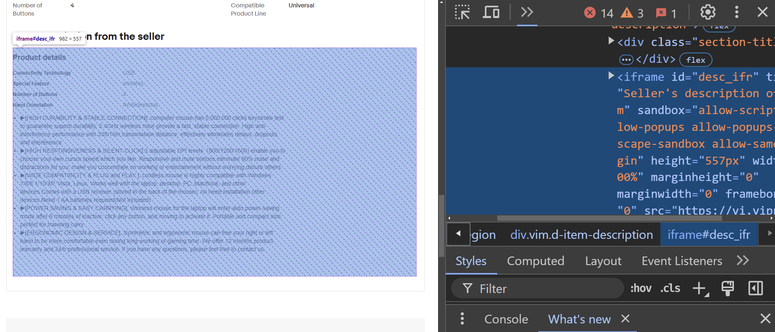Image resolution: width=775 pixels, height=332 pixels.
Task: Switch to the Console drawer tab
Action: [506, 319]
